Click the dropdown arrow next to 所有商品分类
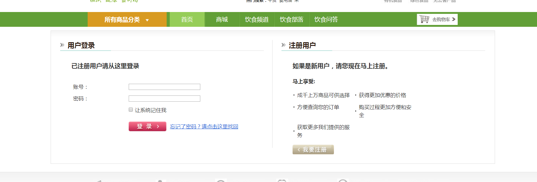The height and width of the screenshot is (182, 537). (x=147, y=20)
